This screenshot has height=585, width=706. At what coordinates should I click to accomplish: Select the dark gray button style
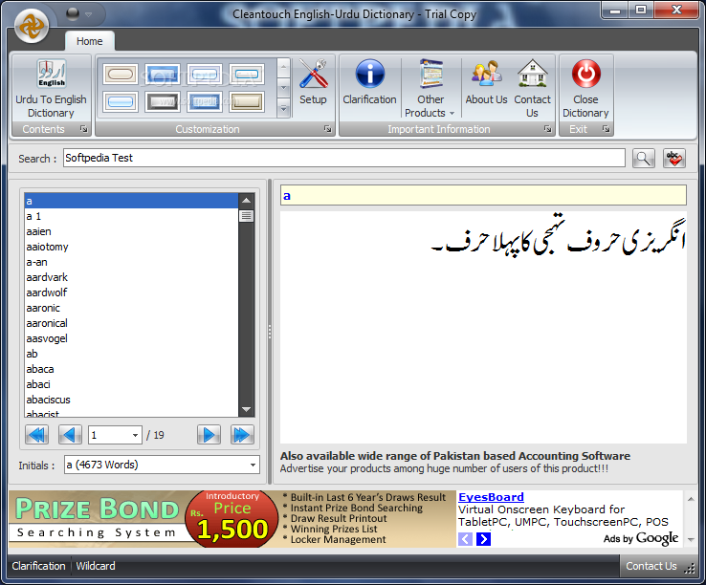pyautogui.click(x=163, y=101)
